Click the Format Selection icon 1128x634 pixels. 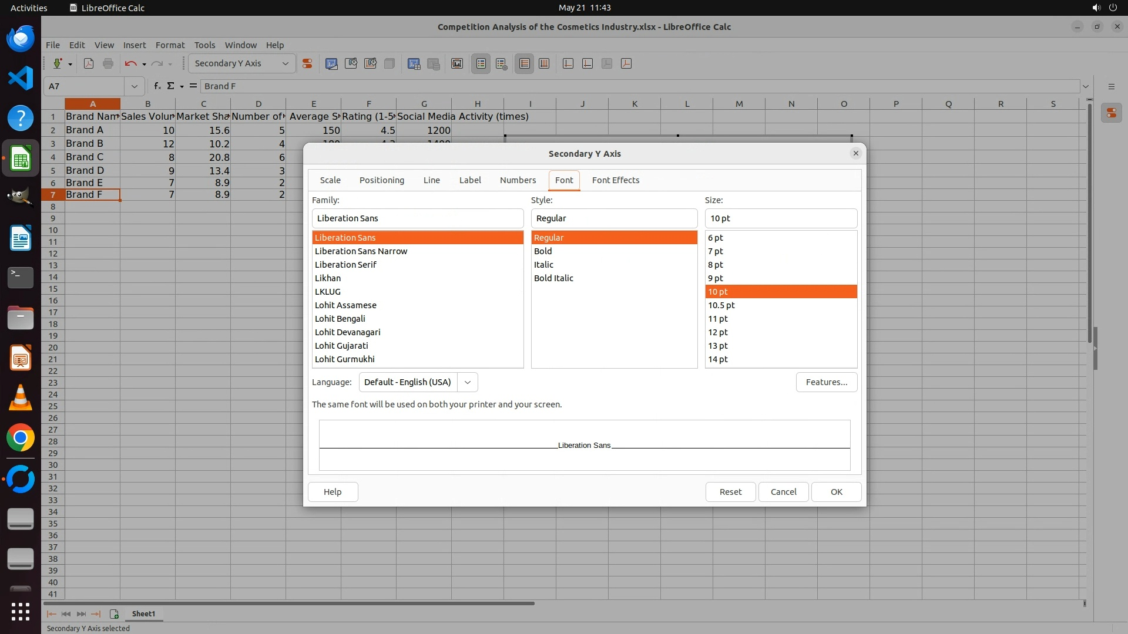pyautogui.click(x=307, y=63)
